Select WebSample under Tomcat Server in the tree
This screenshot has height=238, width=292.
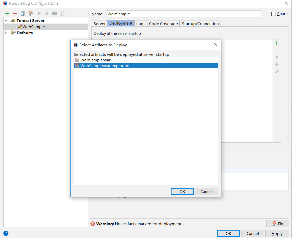click(x=46, y=27)
